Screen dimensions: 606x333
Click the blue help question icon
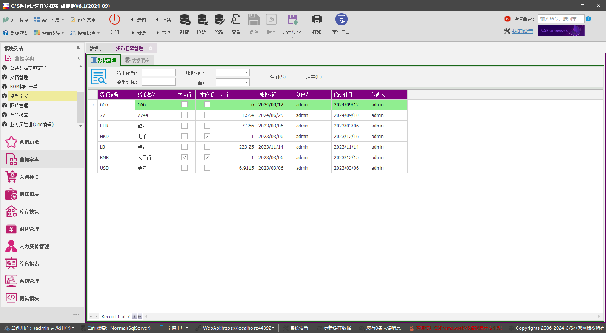click(588, 19)
